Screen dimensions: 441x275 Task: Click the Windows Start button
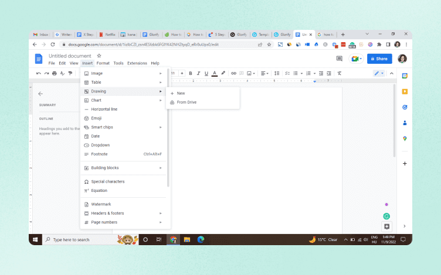[x=35, y=240]
